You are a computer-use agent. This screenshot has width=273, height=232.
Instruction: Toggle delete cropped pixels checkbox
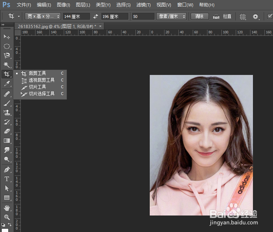point(270,16)
